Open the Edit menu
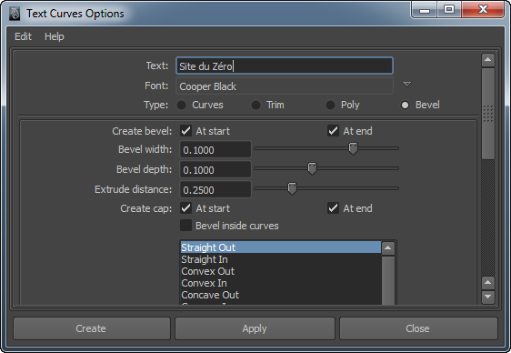Screen dimensions: 511x353 23,36
